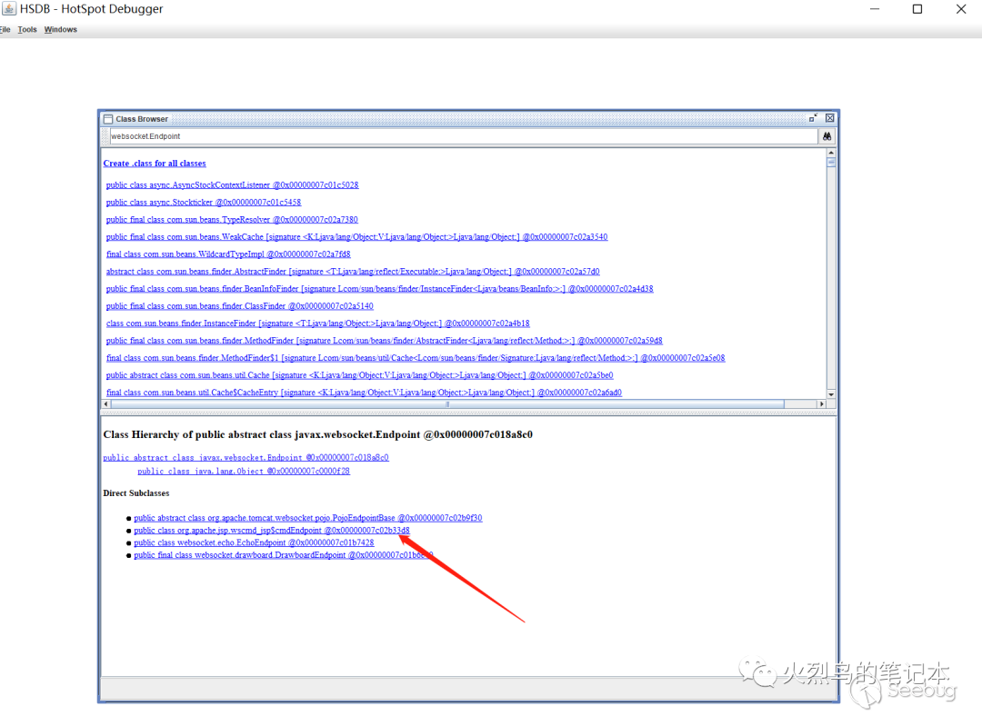Focus the class search field with websocket.Endpoint

tap(464, 136)
